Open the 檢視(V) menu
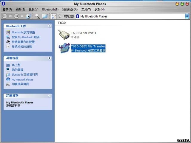This screenshot has width=191, height=143. 33,10
